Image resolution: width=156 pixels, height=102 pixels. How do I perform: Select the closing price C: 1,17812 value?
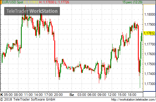(x=31, y=2)
